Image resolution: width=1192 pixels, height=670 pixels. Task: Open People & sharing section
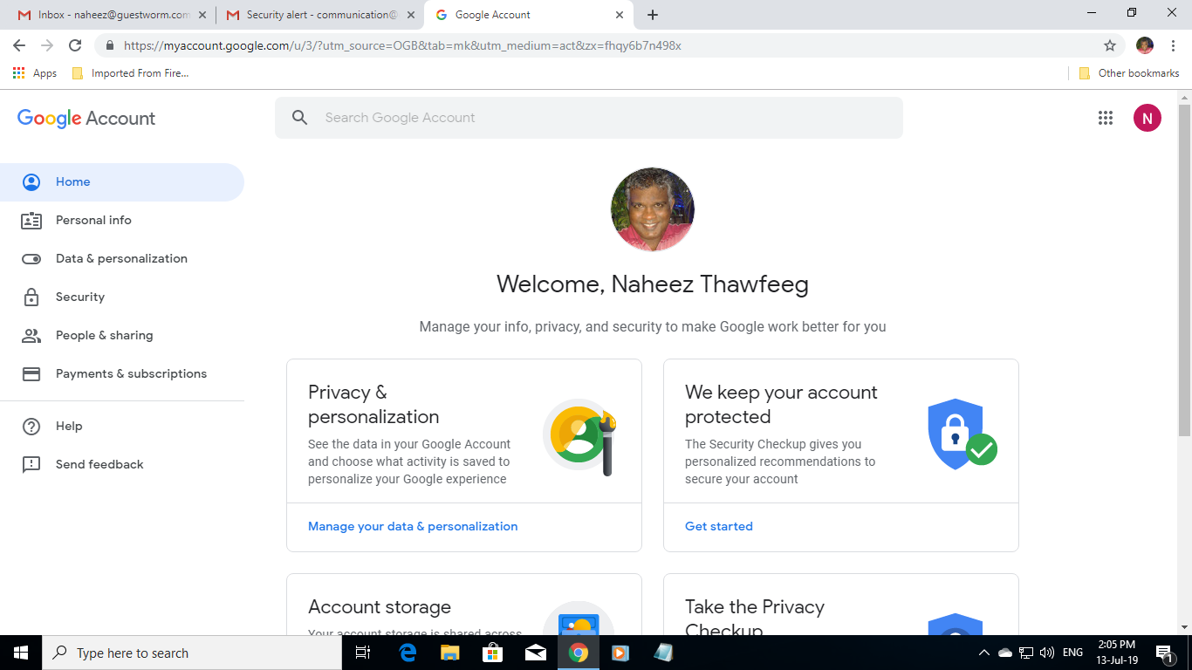click(122, 336)
